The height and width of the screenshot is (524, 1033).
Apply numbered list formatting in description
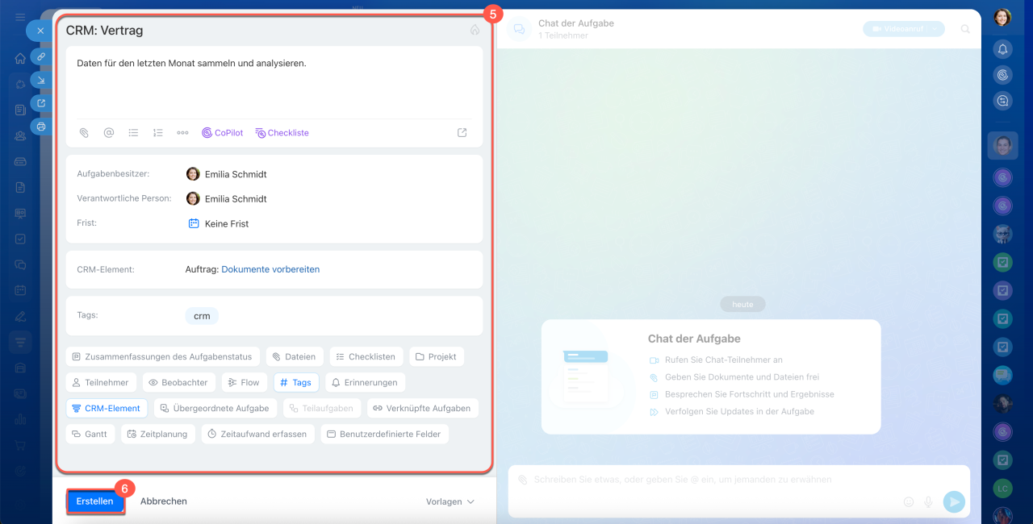tap(158, 133)
